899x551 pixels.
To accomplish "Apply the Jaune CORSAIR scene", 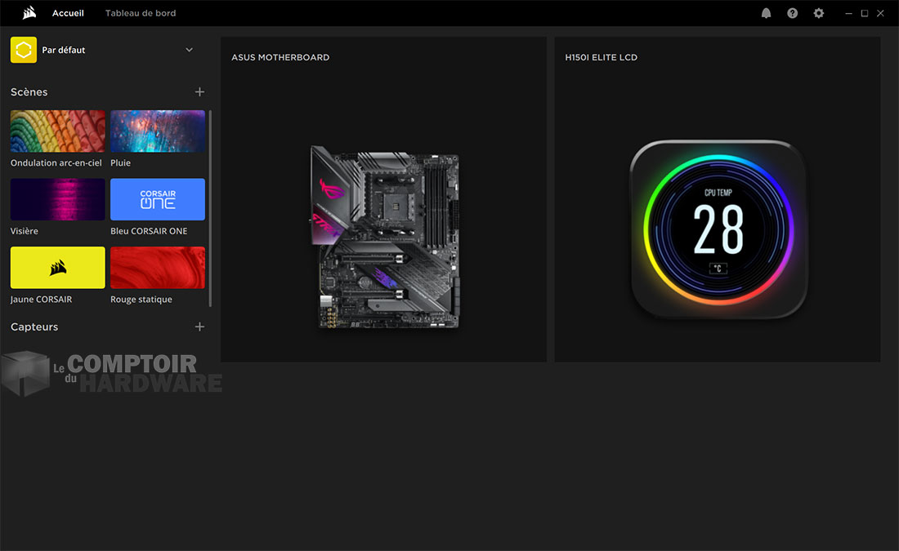I will click(57, 268).
